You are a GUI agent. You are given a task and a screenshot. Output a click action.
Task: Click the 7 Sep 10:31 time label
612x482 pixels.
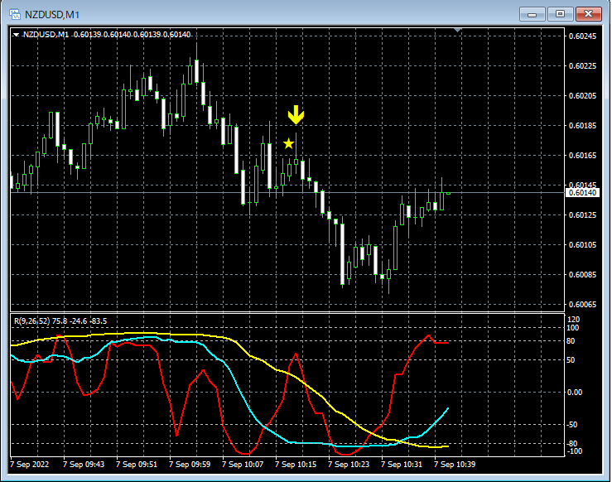402,465
